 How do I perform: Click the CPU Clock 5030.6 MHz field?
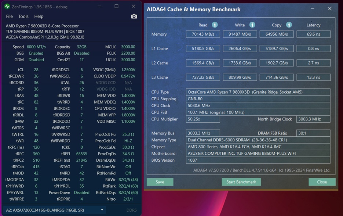[x=258, y=105]
